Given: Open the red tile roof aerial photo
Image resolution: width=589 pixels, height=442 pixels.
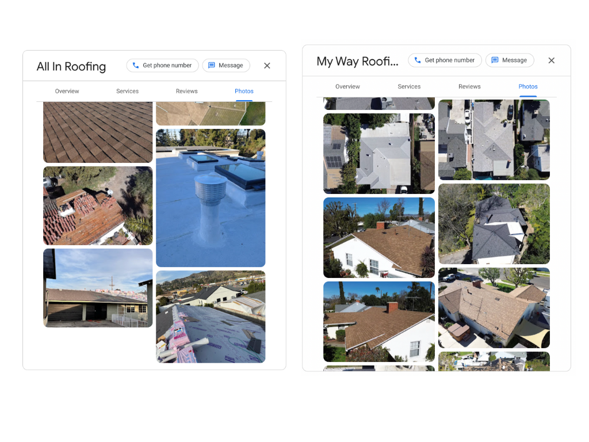Looking at the screenshot, I should [x=97, y=205].
